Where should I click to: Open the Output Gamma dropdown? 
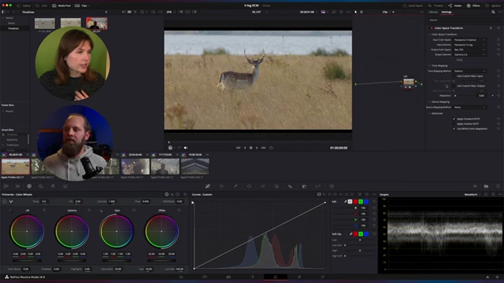coord(469,54)
